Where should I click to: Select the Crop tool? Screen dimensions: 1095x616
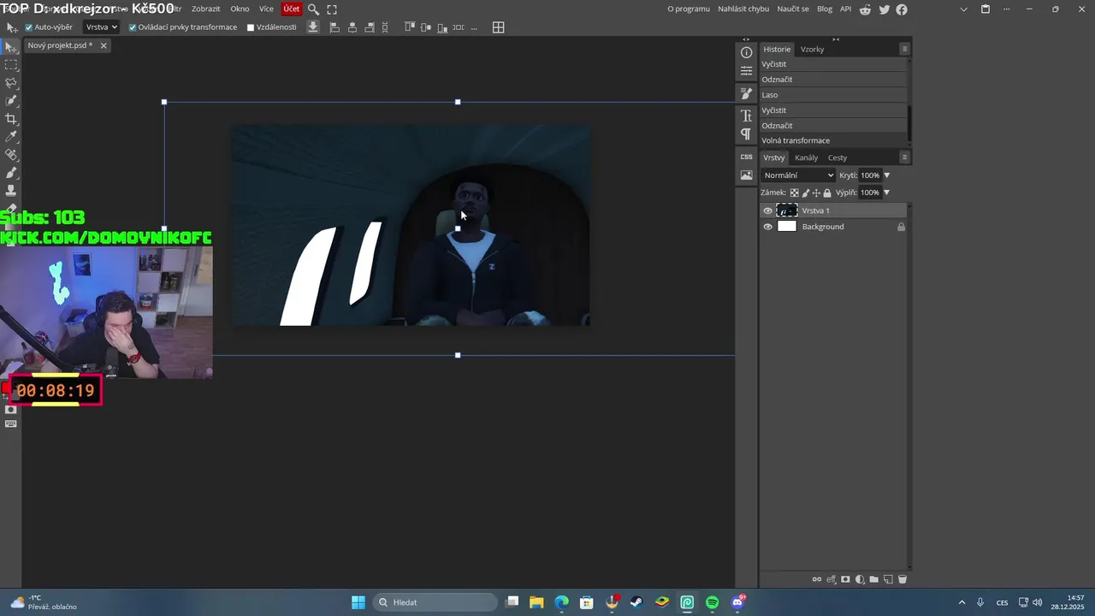tap(11, 119)
